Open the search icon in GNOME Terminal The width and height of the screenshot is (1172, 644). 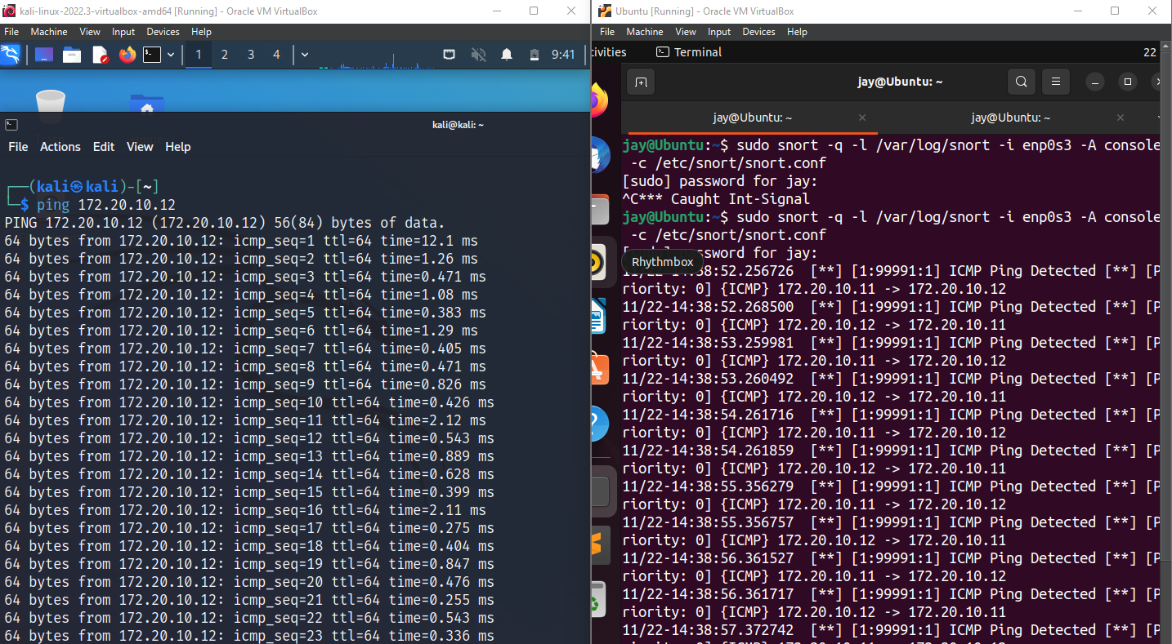tap(1021, 82)
